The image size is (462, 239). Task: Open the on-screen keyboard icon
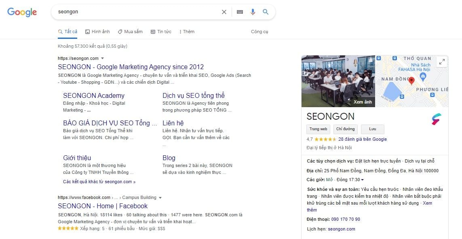coord(240,12)
